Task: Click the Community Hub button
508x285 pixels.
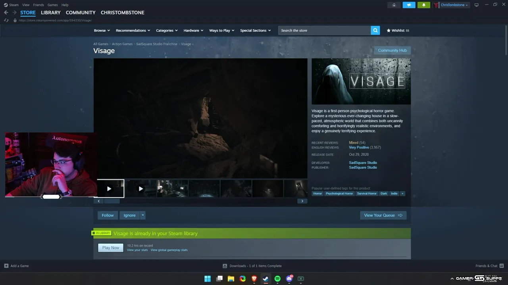Action: click(x=392, y=50)
